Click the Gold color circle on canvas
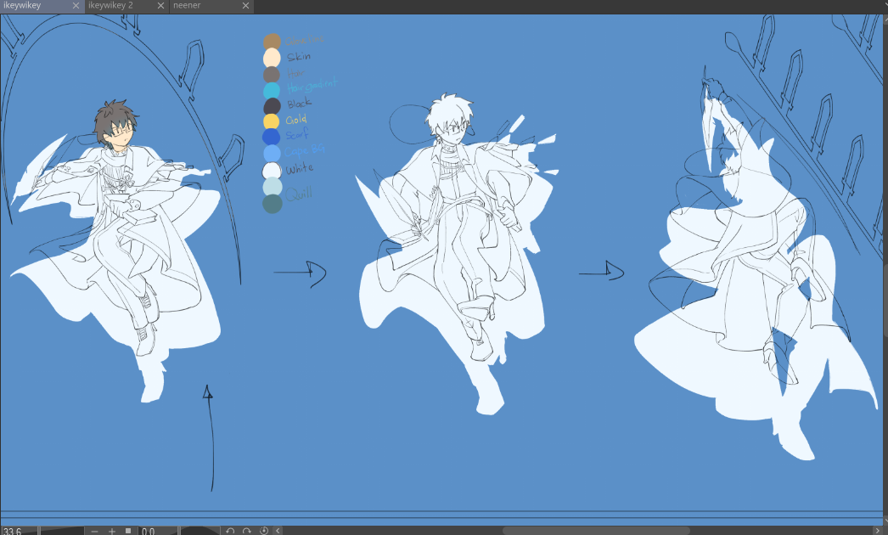This screenshot has width=888, height=535. click(272, 121)
